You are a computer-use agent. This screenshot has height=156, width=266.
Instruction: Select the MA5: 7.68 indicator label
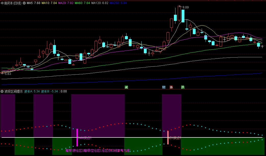[33, 3]
